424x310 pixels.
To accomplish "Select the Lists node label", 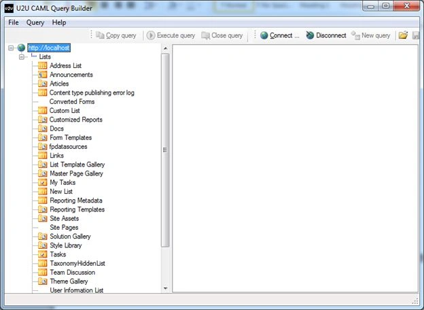I will pyautogui.click(x=45, y=57).
